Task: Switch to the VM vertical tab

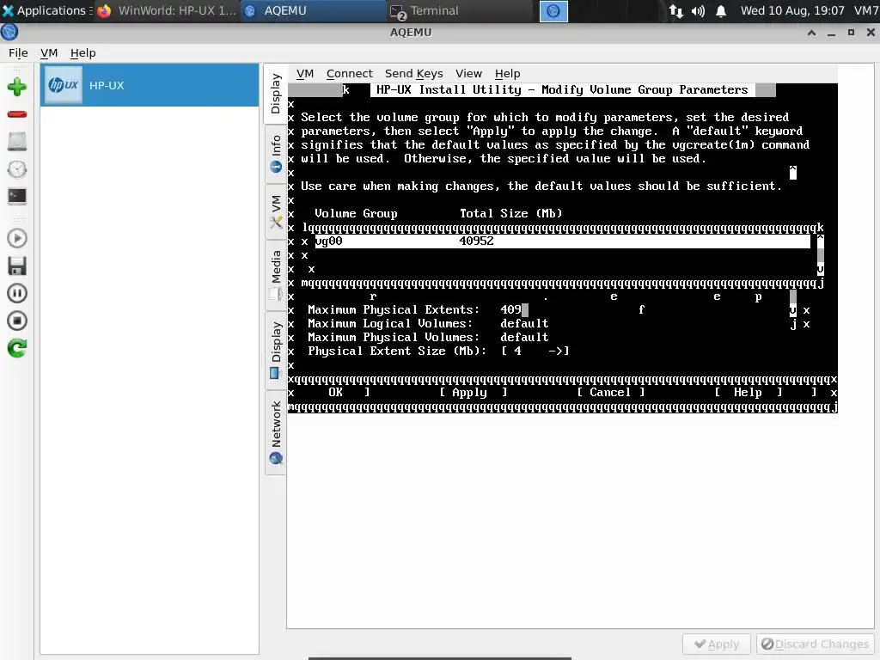Action: coord(276,211)
